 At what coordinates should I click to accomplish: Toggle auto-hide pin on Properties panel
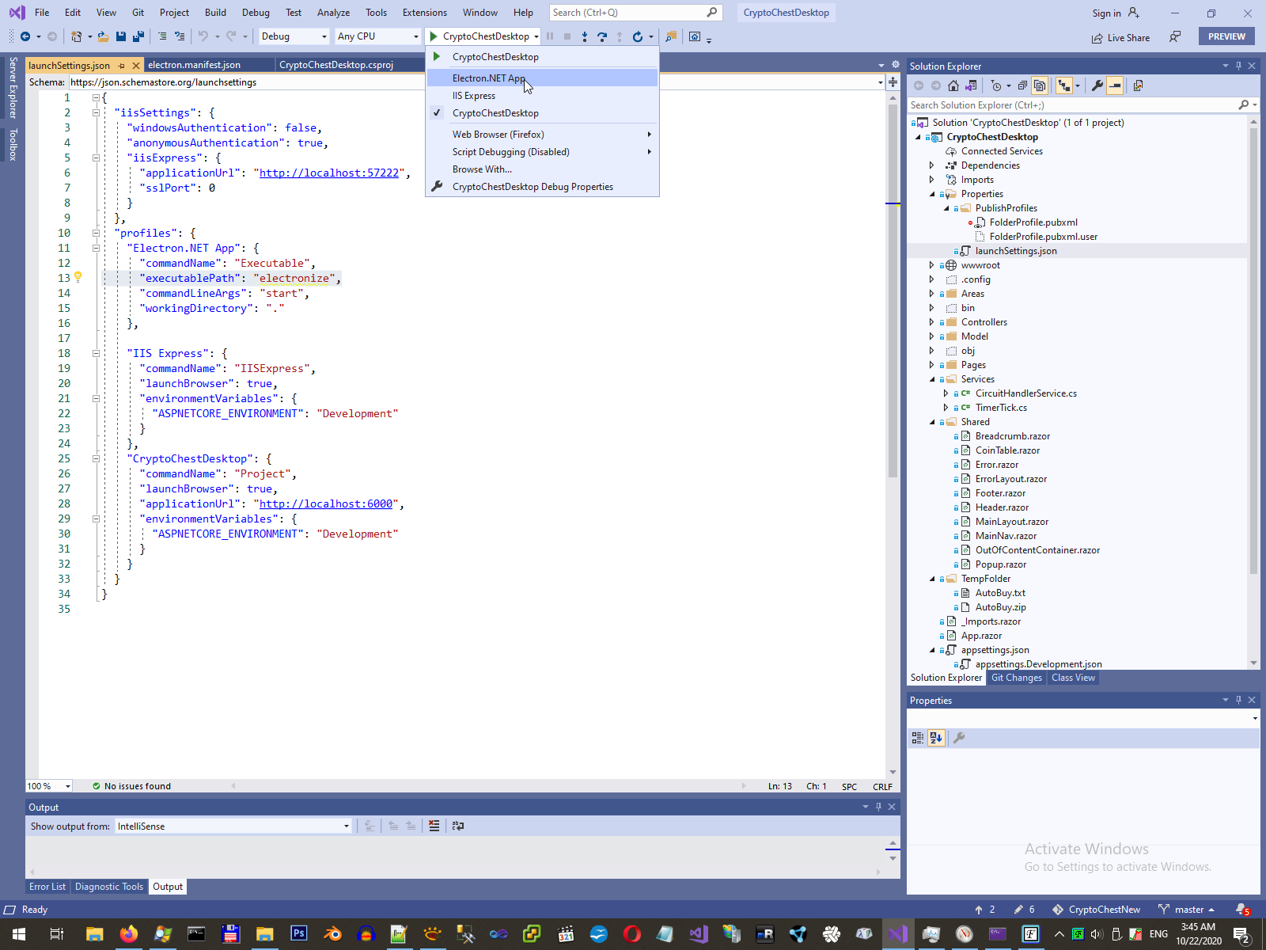coord(1238,700)
